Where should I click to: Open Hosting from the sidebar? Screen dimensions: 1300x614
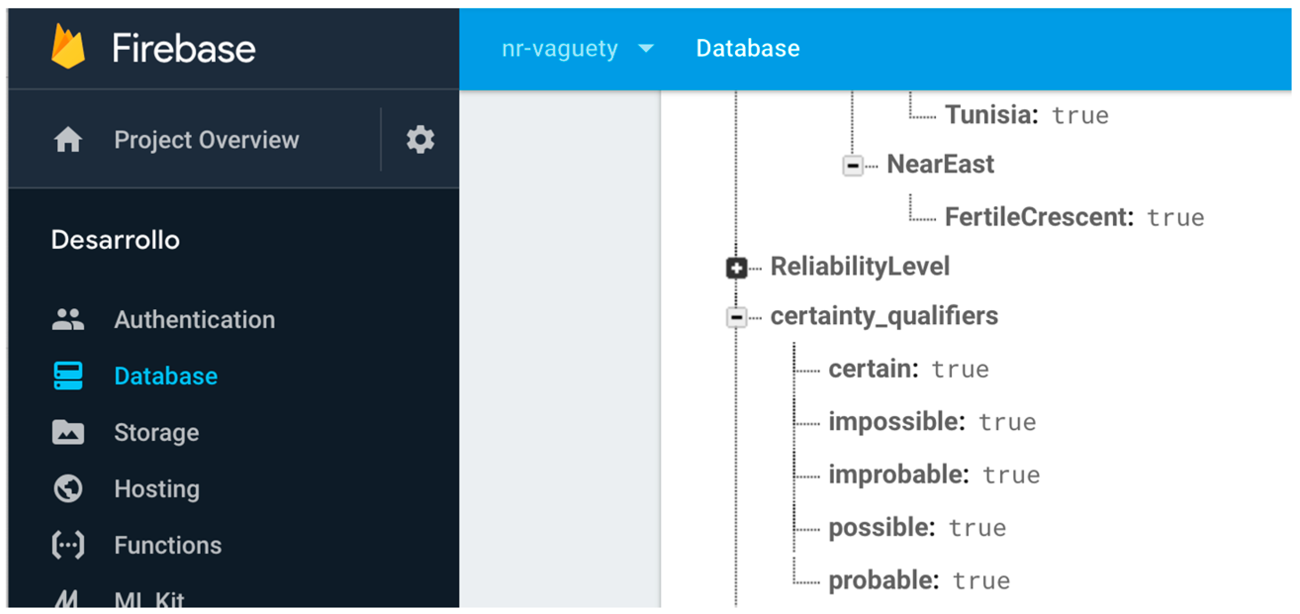coord(157,489)
